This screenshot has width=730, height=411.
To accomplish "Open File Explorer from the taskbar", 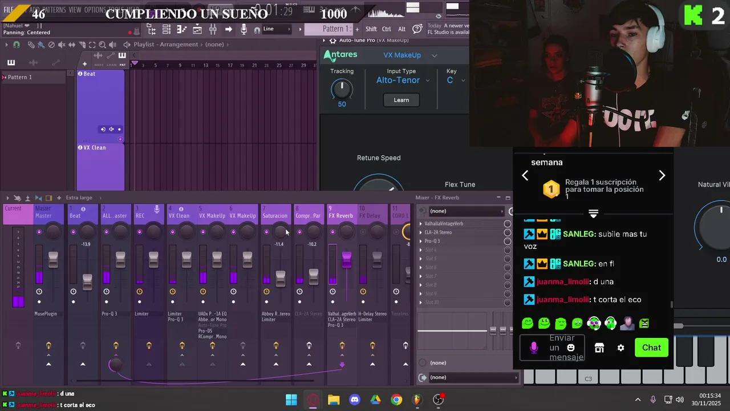I will [334, 400].
